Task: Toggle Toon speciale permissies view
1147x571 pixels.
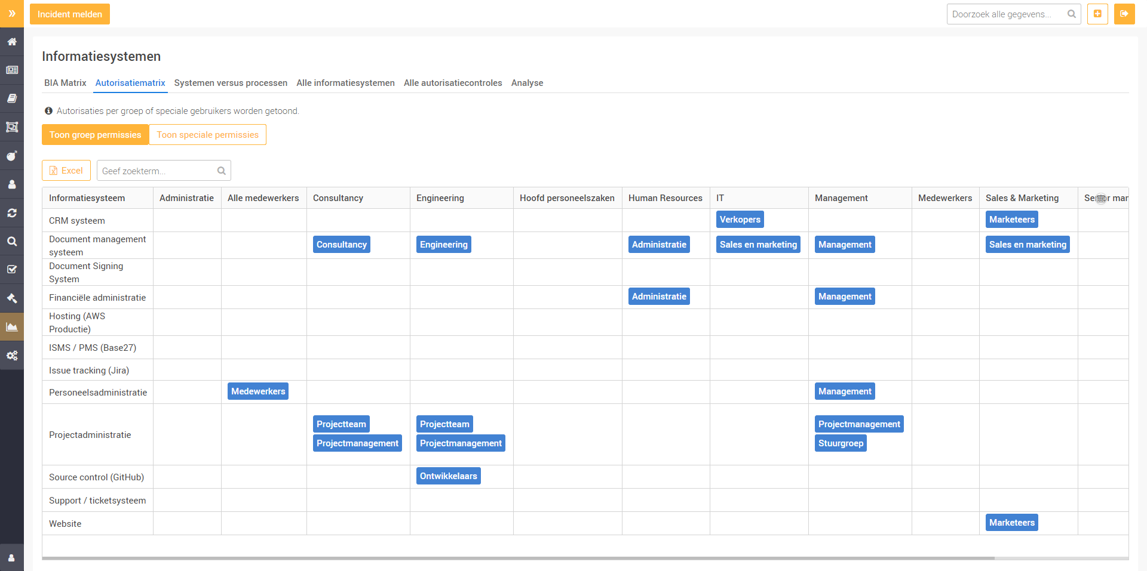Action: pyautogui.click(x=207, y=135)
